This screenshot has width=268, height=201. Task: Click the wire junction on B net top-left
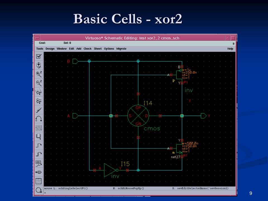click(89, 61)
